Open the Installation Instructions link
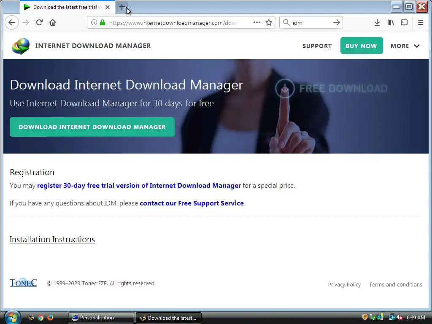This screenshot has width=432, height=324. [52, 239]
